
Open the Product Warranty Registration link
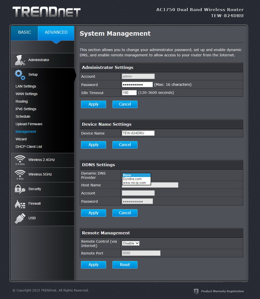222,291
